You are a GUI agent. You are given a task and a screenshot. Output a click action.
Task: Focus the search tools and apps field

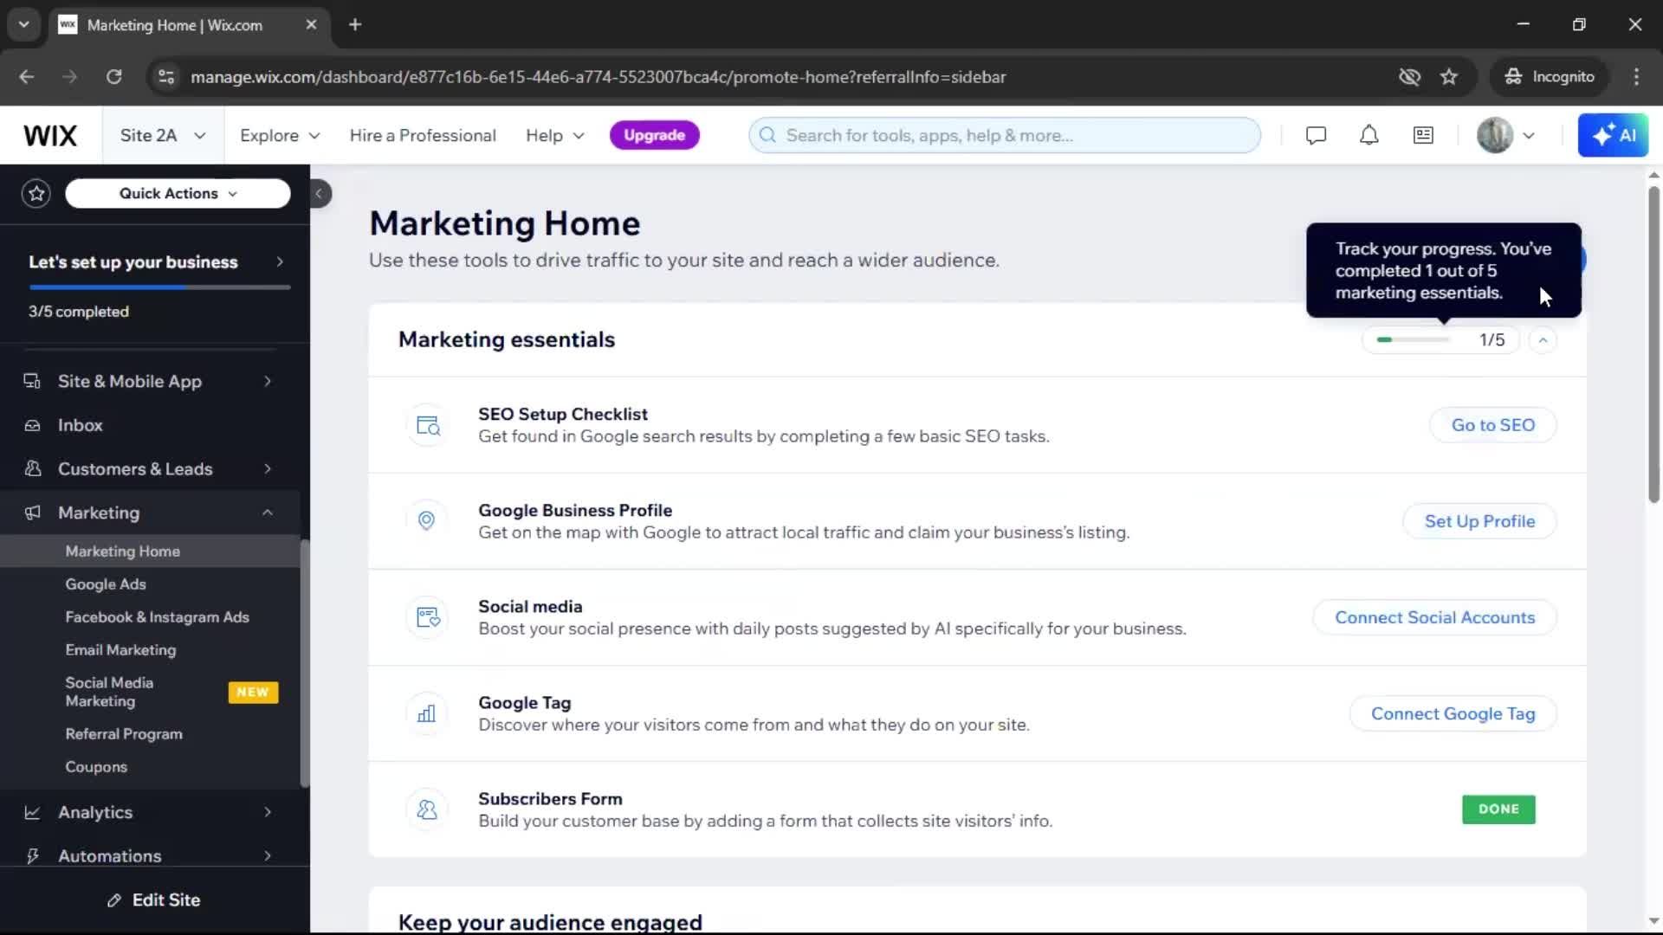1005,136
